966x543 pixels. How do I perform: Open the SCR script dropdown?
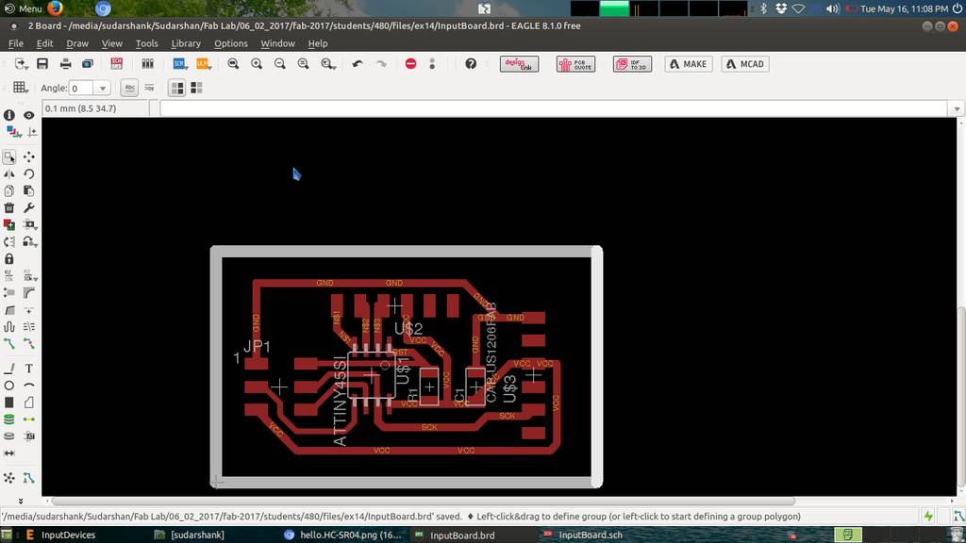(x=180, y=63)
